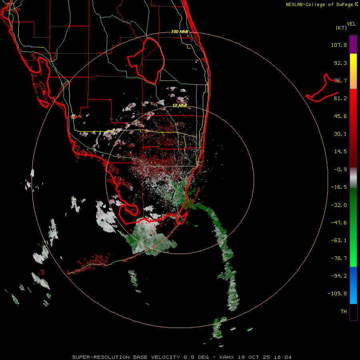Pick the purple segment of the color bar
Image resolution: width=360 pixels, height=360 pixels.
353,44
